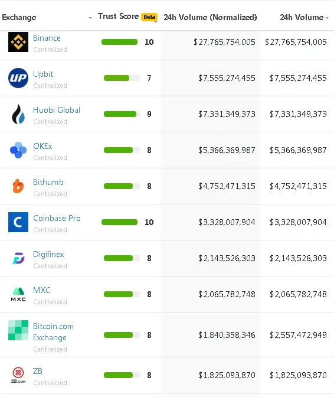Sort by Exchange column header
Viewport: 334px width, 397px height.
click(x=19, y=18)
